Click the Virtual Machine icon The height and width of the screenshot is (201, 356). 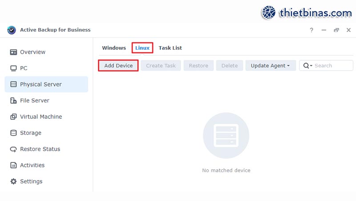(13, 117)
